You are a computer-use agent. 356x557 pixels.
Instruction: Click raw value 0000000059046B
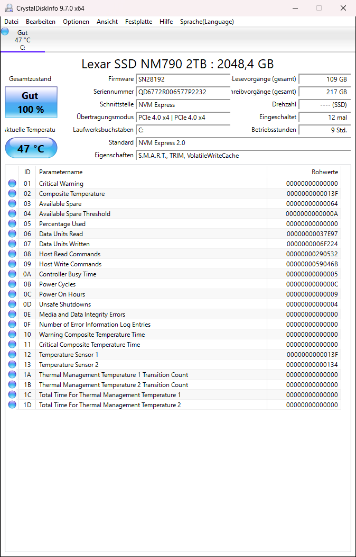coord(312,264)
